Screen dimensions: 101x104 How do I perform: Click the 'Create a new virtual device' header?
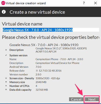coord(37,12)
